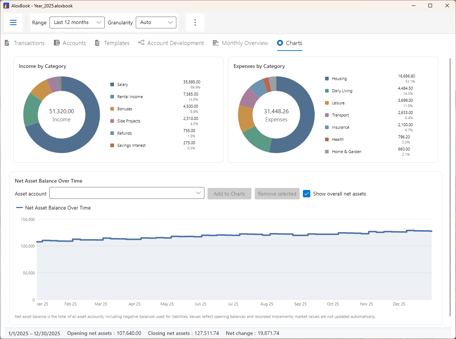Open the hamburger main menu
This screenshot has width=456, height=339.
tap(13, 23)
